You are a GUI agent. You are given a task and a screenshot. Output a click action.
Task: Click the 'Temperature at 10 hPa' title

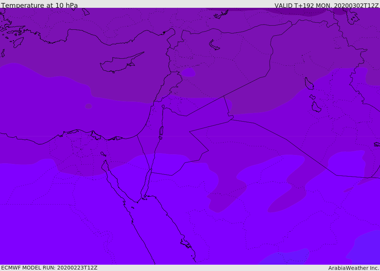click(x=39, y=5)
